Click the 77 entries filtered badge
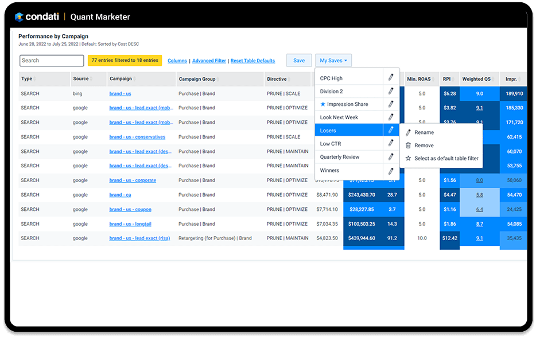This screenshot has width=536, height=338. (125, 60)
